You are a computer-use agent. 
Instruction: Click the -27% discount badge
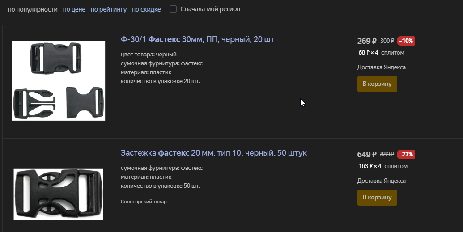point(406,154)
